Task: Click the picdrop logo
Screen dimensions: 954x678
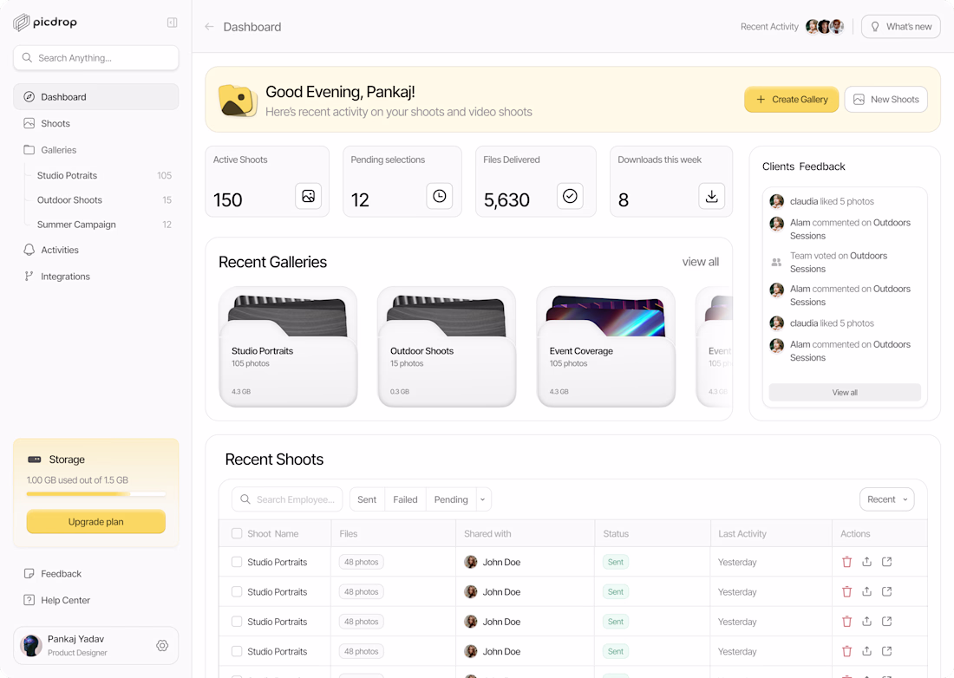Action: click(x=45, y=23)
